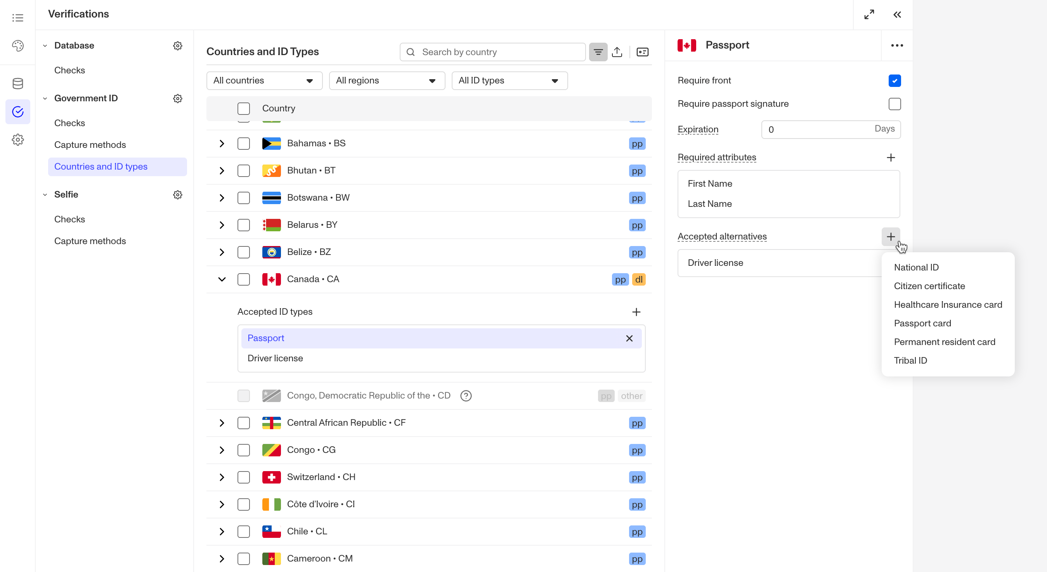1047x572 pixels.
Task: Open the All ID types dropdown
Action: pyautogui.click(x=509, y=80)
